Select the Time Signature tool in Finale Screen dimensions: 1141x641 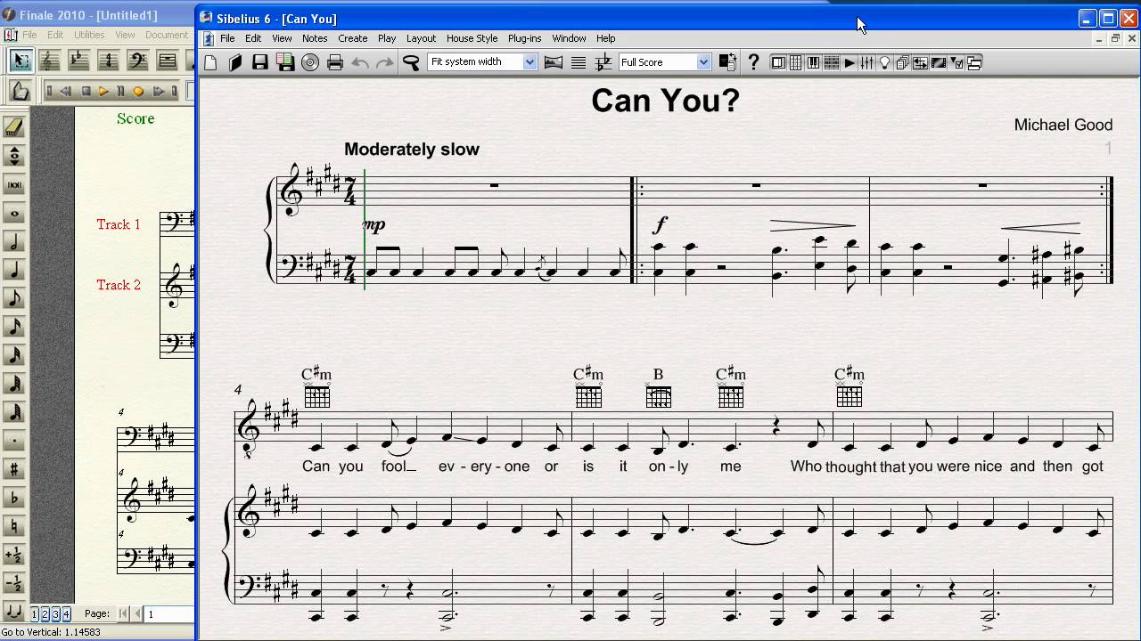pyautogui.click(x=109, y=61)
